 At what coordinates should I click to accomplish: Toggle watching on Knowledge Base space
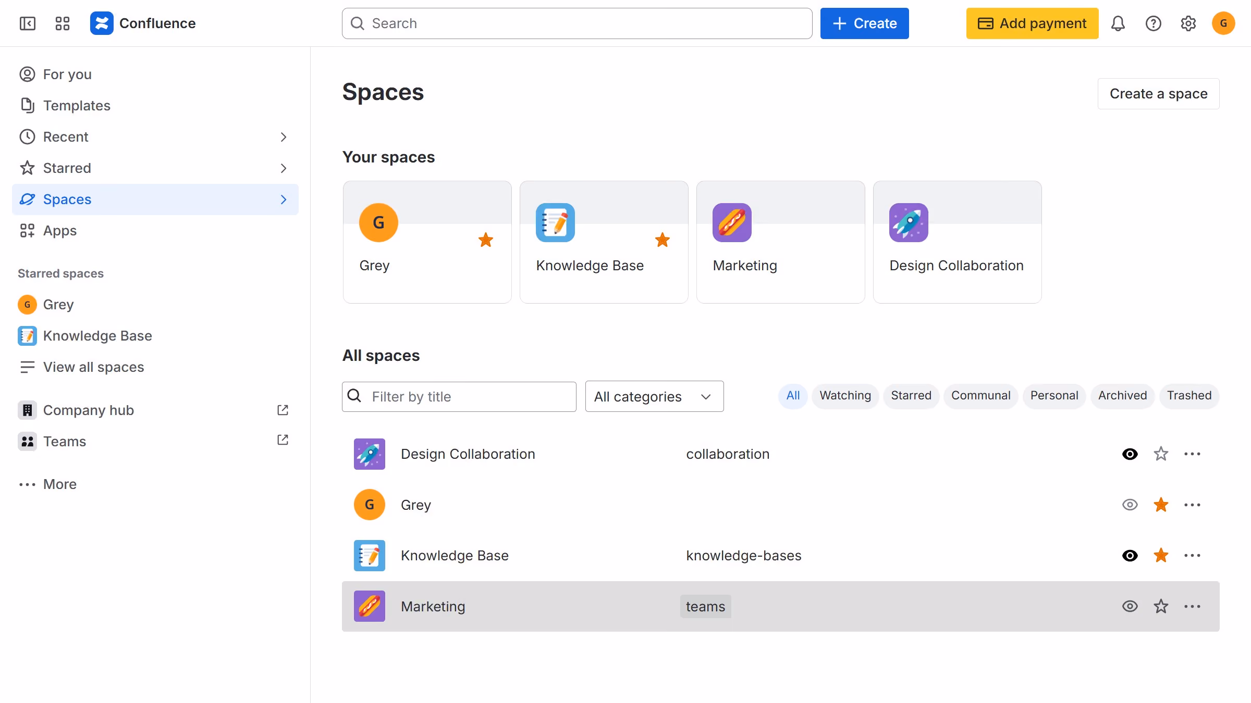1130,556
